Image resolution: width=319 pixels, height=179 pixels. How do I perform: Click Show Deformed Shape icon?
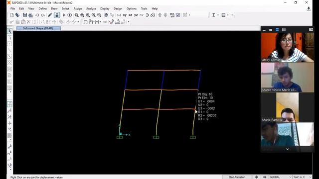tap(91, 22)
